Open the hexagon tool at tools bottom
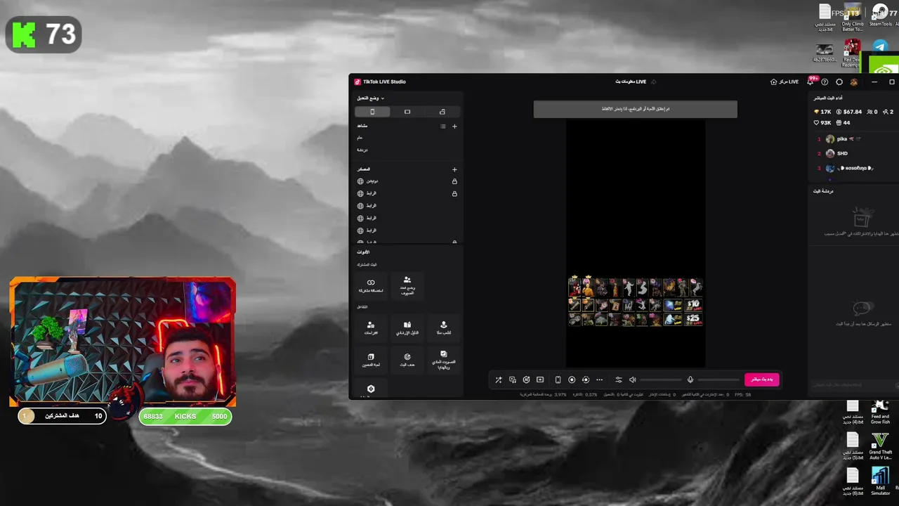The height and width of the screenshot is (506, 899). point(371,389)
